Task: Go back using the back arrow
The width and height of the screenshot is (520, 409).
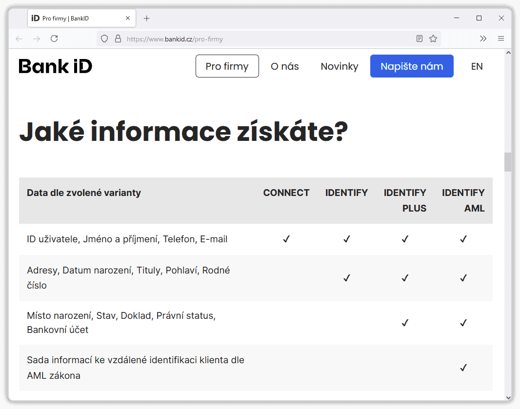Action: coord(19,39)
